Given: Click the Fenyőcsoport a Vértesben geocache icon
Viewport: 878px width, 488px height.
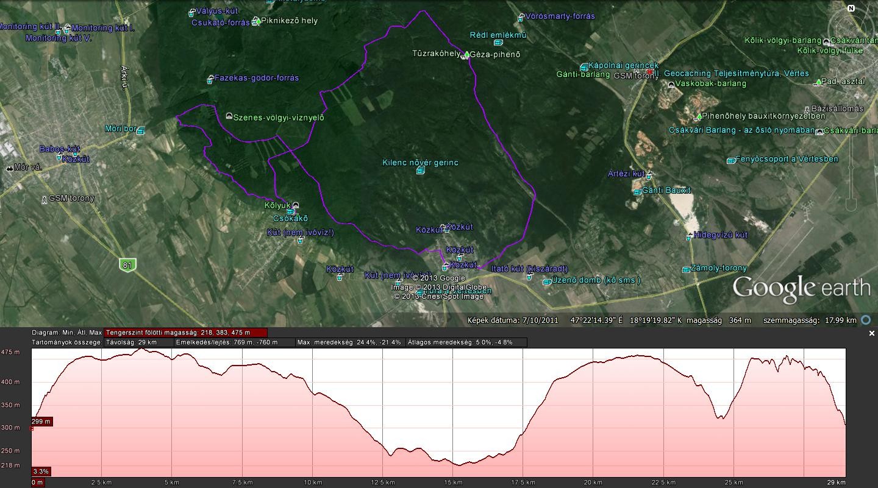Looking at the screenshot, I should tap(731, 160).
